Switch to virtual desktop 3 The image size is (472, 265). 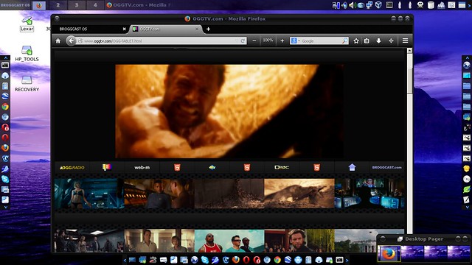[77, 5]
